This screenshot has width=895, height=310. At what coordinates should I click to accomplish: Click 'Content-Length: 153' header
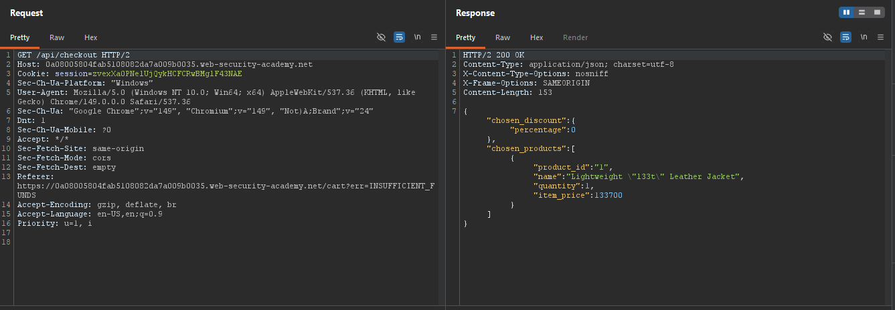(x=507, y=92)
